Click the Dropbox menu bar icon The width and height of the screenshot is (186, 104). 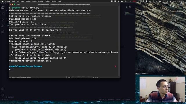pos(118,1)
